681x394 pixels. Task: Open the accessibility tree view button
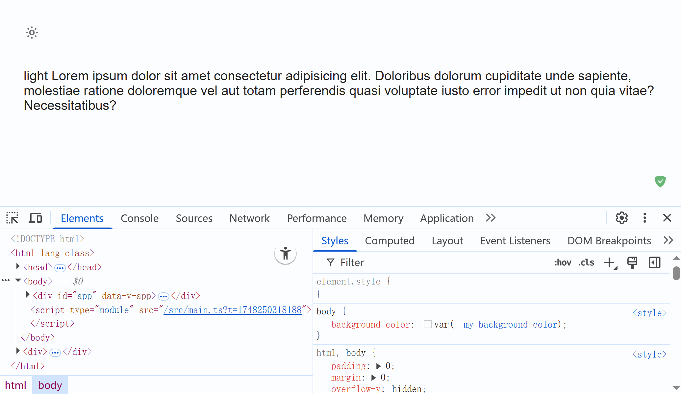click(x=285, y=254)
